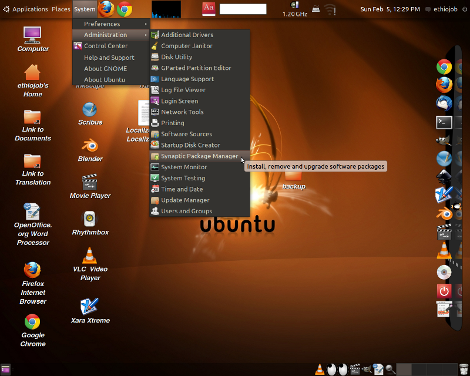Launch Computer Janitor from the menu

[x=200, y=46]
